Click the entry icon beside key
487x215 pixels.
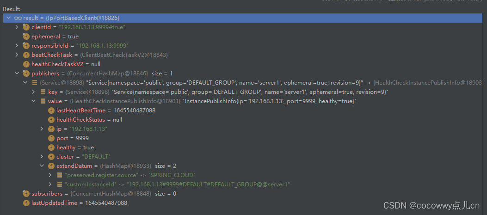point(43,92)
